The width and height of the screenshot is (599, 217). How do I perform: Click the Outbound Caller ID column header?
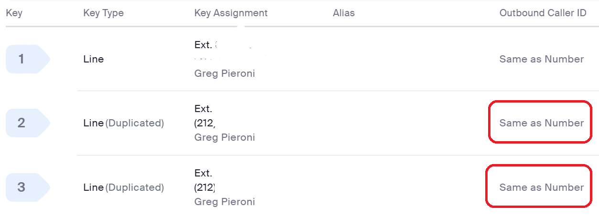click(x=543, y=13)
